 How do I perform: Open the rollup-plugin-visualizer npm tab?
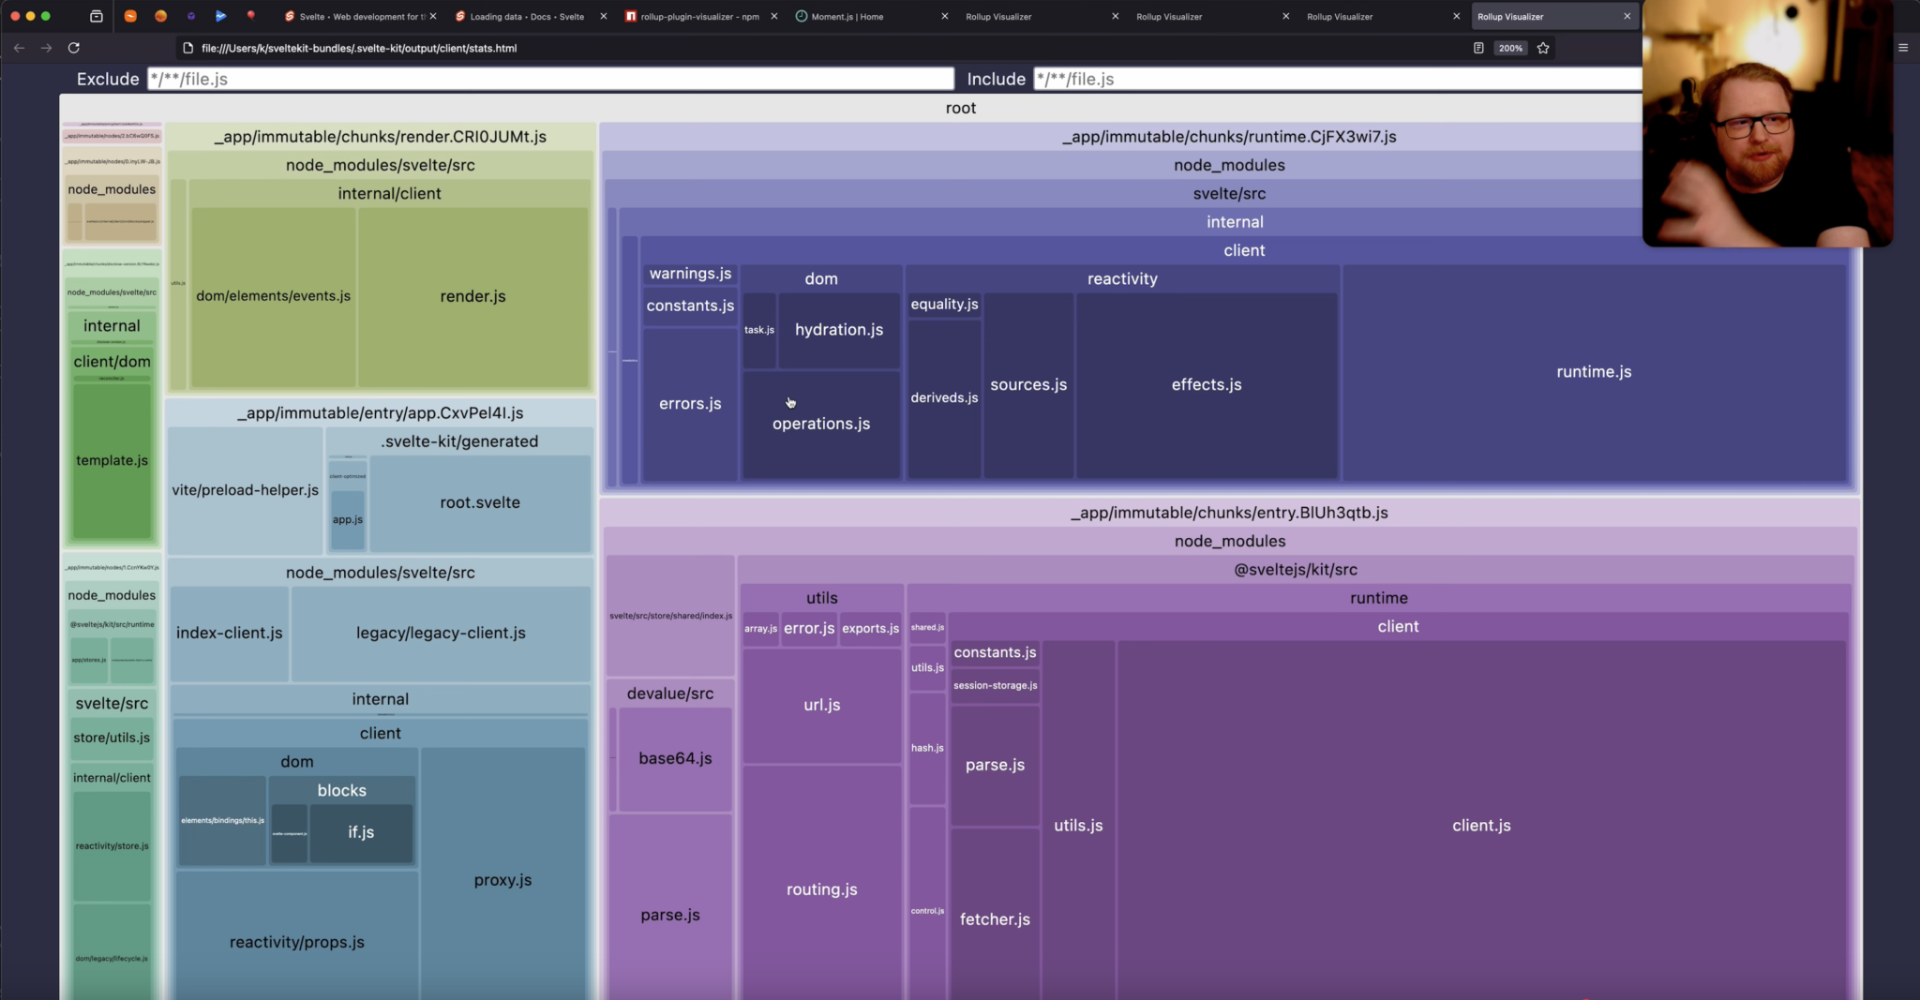tap(694, 16)
